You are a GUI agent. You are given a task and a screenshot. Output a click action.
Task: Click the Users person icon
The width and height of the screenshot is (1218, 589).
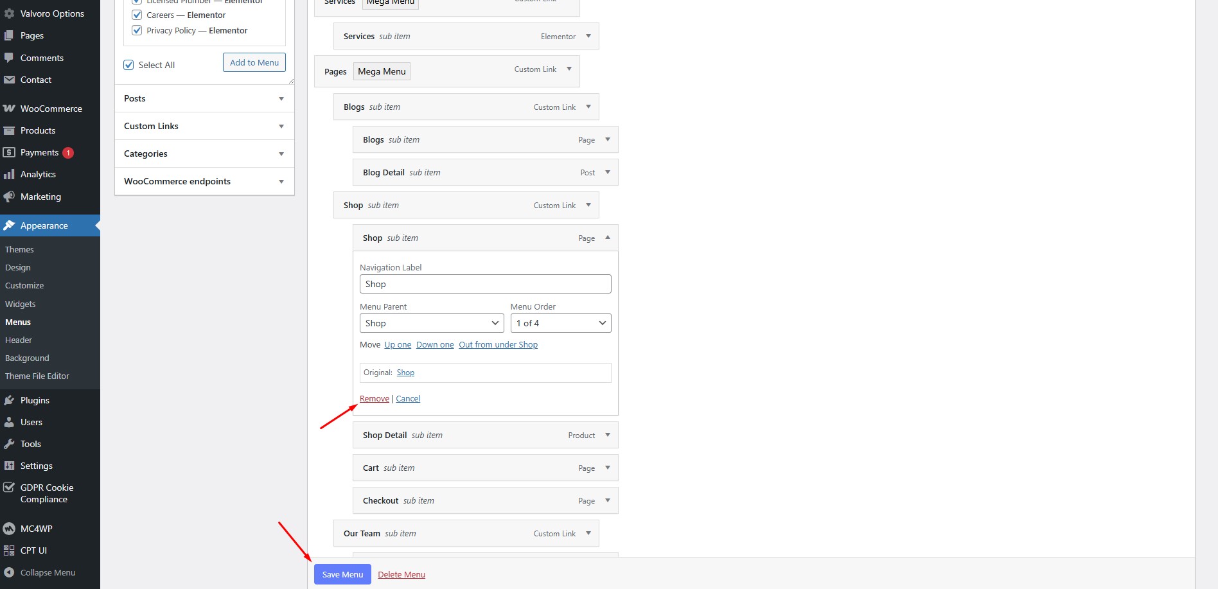tap(9, 422)
